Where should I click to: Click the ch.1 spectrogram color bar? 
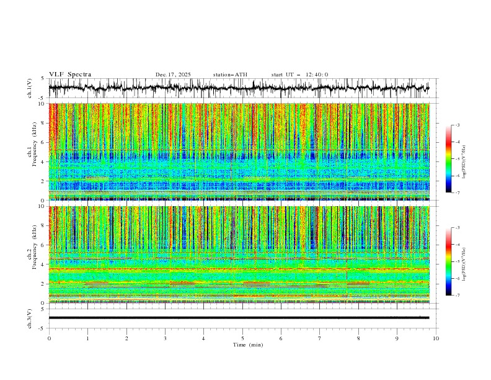(449, 159)
